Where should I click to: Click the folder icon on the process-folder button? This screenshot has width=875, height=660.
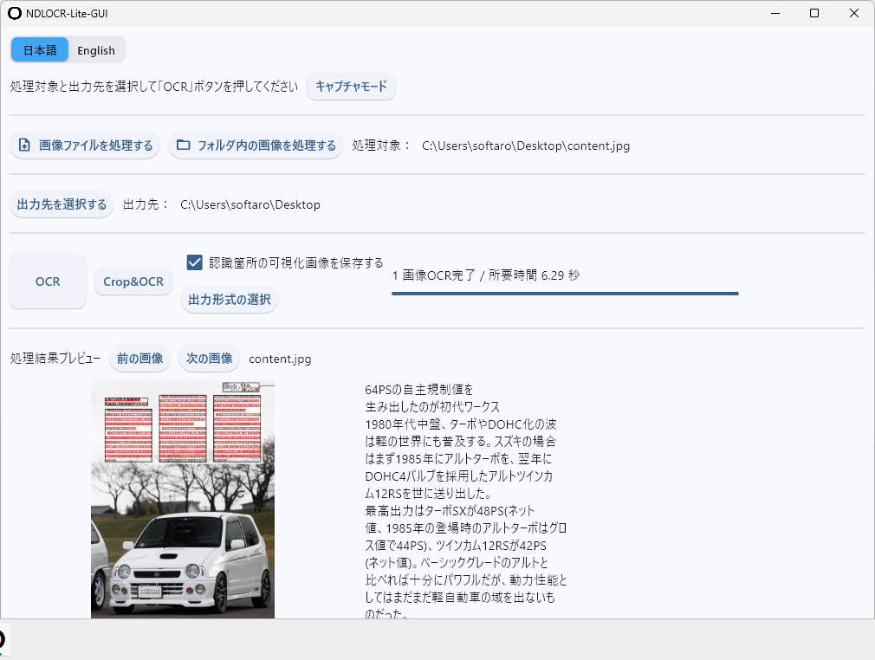coord(183,146)
